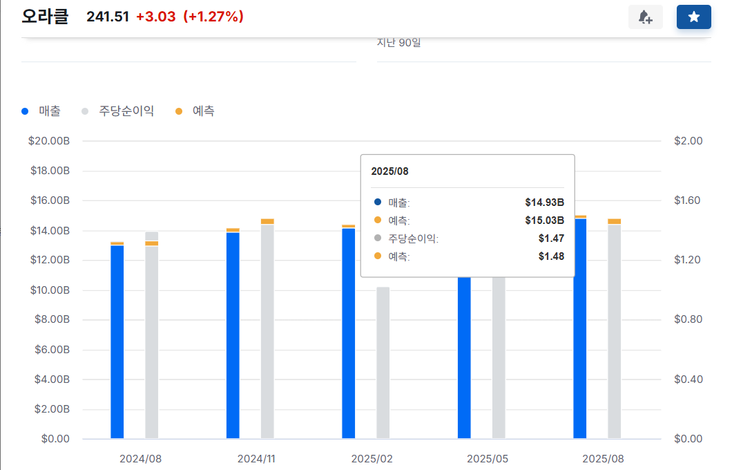The height and width of the screenshot is (470, 732).
Task: Select the blue revenue bar for 2024/11
Action: pyautogui.click(x=233, y=335)
